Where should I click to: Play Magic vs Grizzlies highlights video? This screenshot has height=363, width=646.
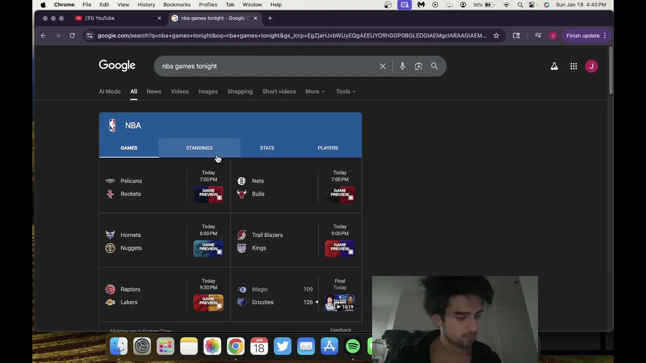coord(340,302)
